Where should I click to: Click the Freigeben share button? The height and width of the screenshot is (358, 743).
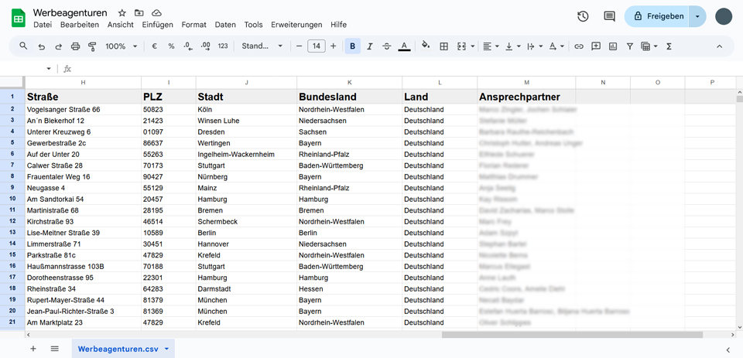[656, 16]
